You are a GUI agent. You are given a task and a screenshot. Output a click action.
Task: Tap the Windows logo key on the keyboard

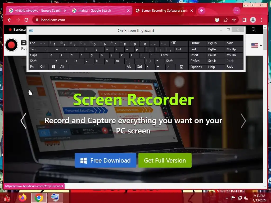[53, 67]
